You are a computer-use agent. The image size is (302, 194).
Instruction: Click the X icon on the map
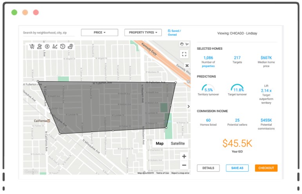[x=187, y=66]
